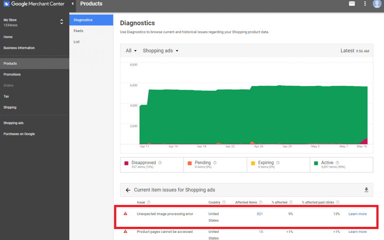Click warning icon for Product pages issue
Image resolution: width=384 pixels, height=240 pixels.
(126, 231)
